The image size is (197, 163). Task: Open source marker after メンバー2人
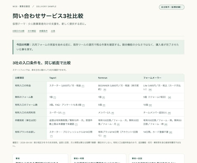coord(113,113)
